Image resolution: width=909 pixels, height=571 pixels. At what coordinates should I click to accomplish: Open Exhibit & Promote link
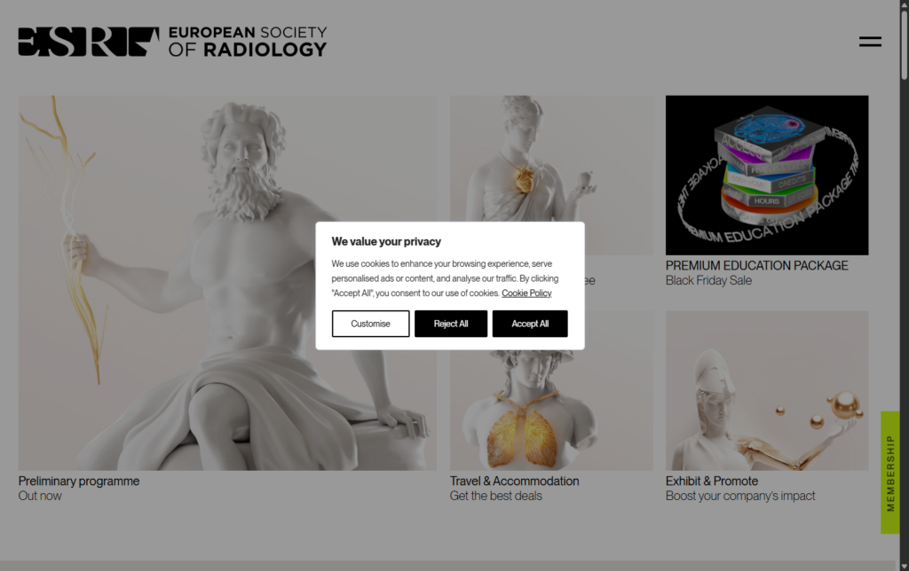click(x=712, y=481)
